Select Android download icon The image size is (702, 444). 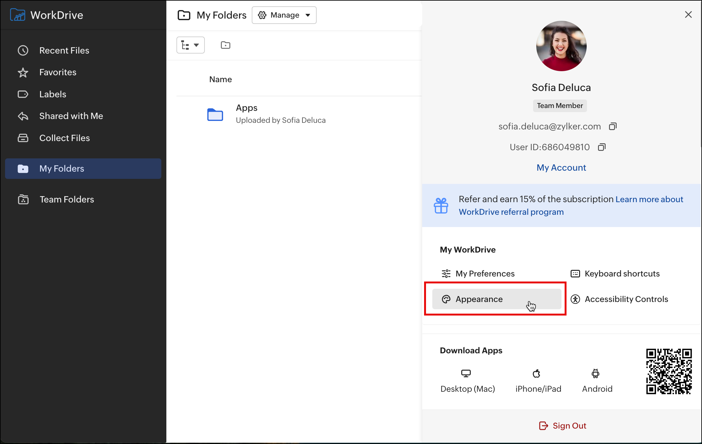click(595, 373)
